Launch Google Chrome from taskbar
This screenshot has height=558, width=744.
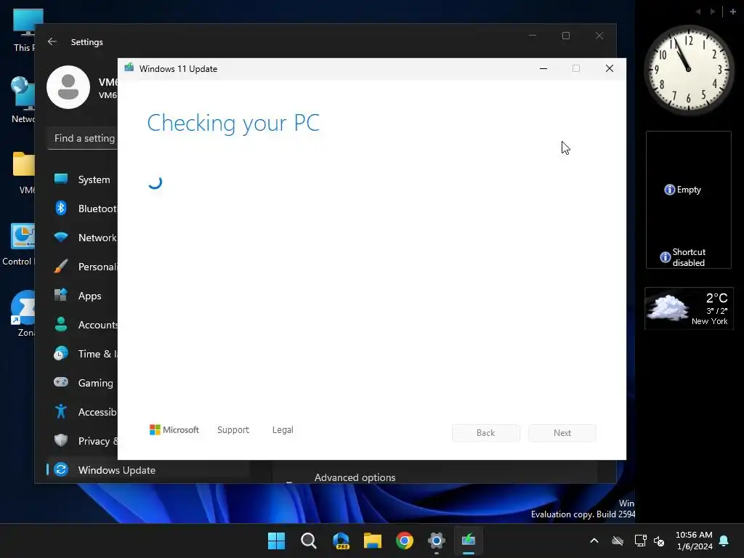click(x=405, y=541)
